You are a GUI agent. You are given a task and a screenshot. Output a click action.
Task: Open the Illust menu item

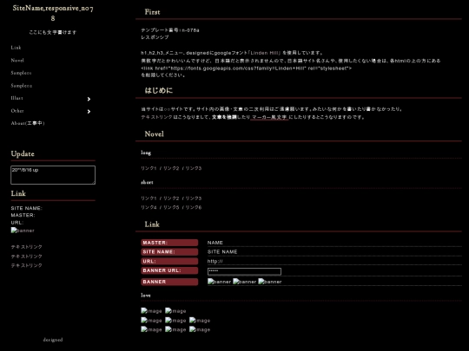17,98
